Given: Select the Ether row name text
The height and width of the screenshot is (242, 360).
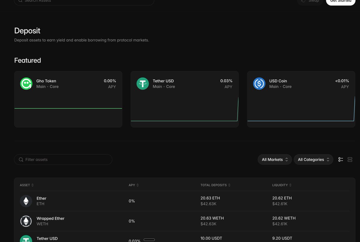Looking at the screenshot, I should pos(41,198).
